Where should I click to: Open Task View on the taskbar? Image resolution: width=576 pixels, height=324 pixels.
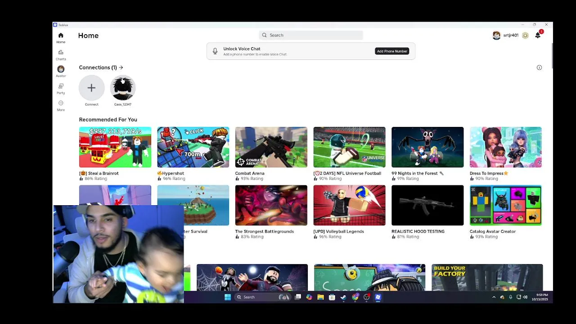click(x=298, y=297)
